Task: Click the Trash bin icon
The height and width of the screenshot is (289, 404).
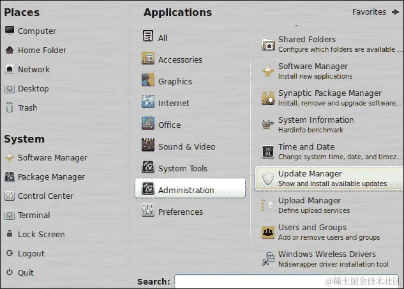Action: pyautogui.click(x=10, y=107)
